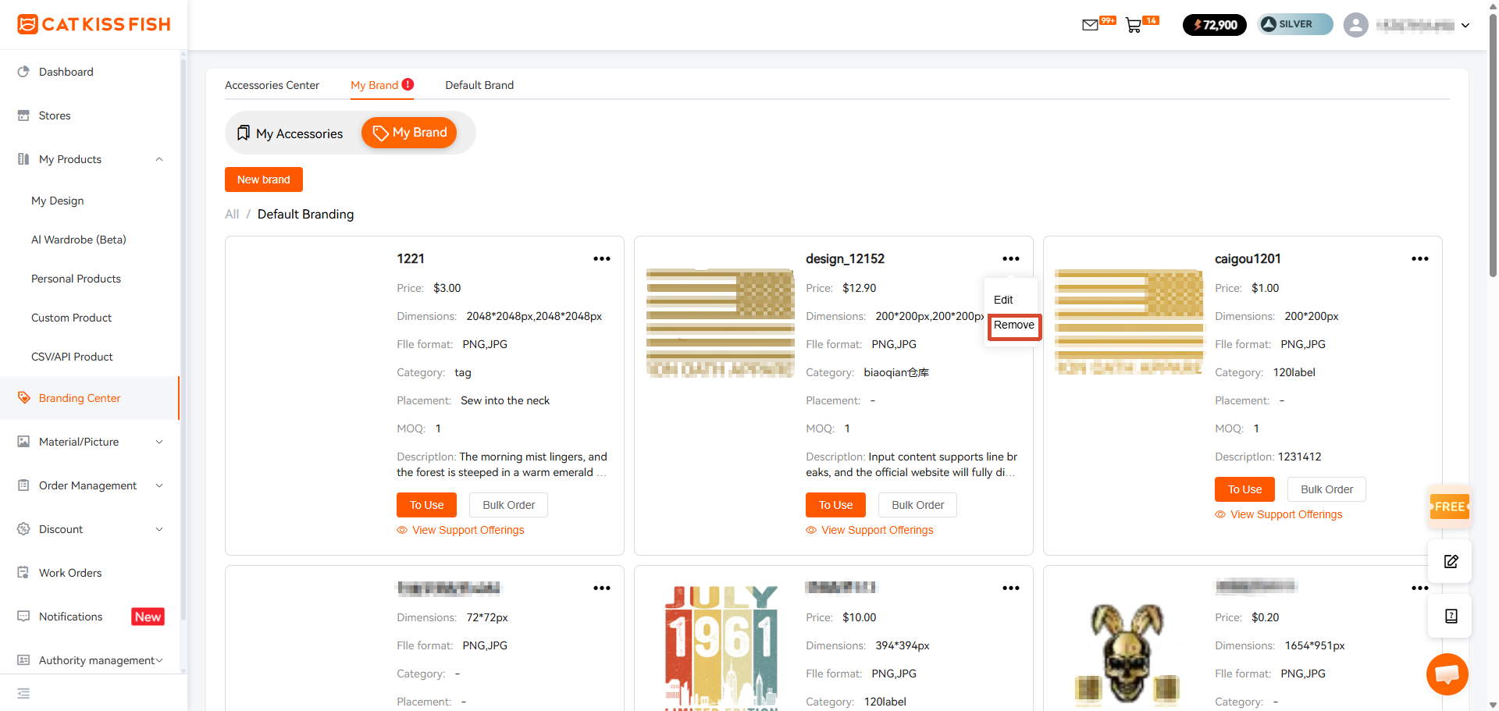
Task: Click To Use on the caigou1201 card
Action: click(1245, 489)
